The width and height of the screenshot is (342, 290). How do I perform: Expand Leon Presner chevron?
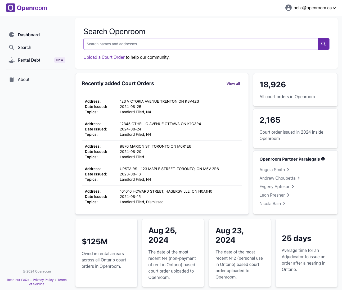288,195
